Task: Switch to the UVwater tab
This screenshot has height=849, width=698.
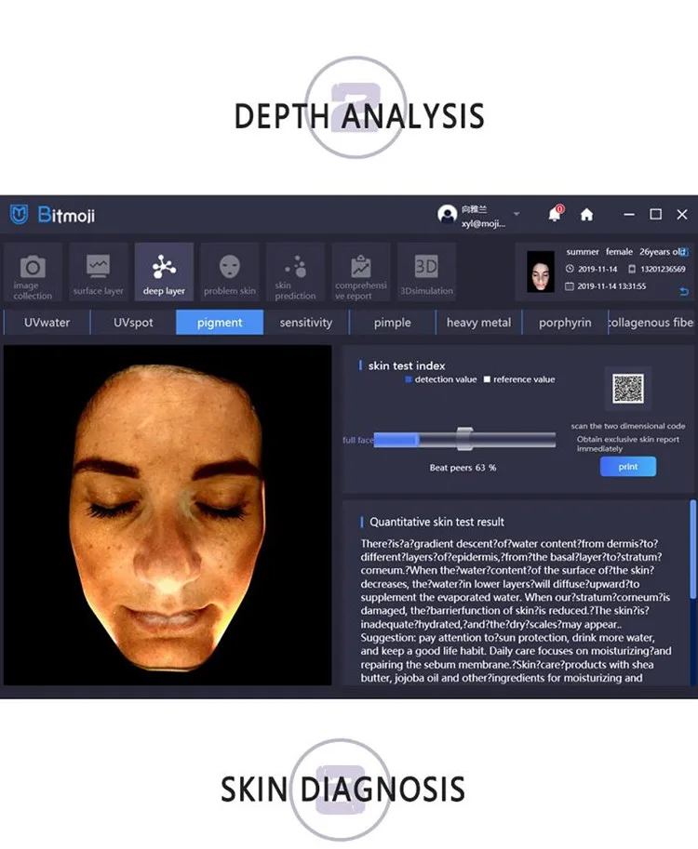Action: click(47, 323)
